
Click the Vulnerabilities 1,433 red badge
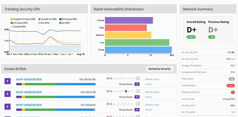(x=230, y=86)
